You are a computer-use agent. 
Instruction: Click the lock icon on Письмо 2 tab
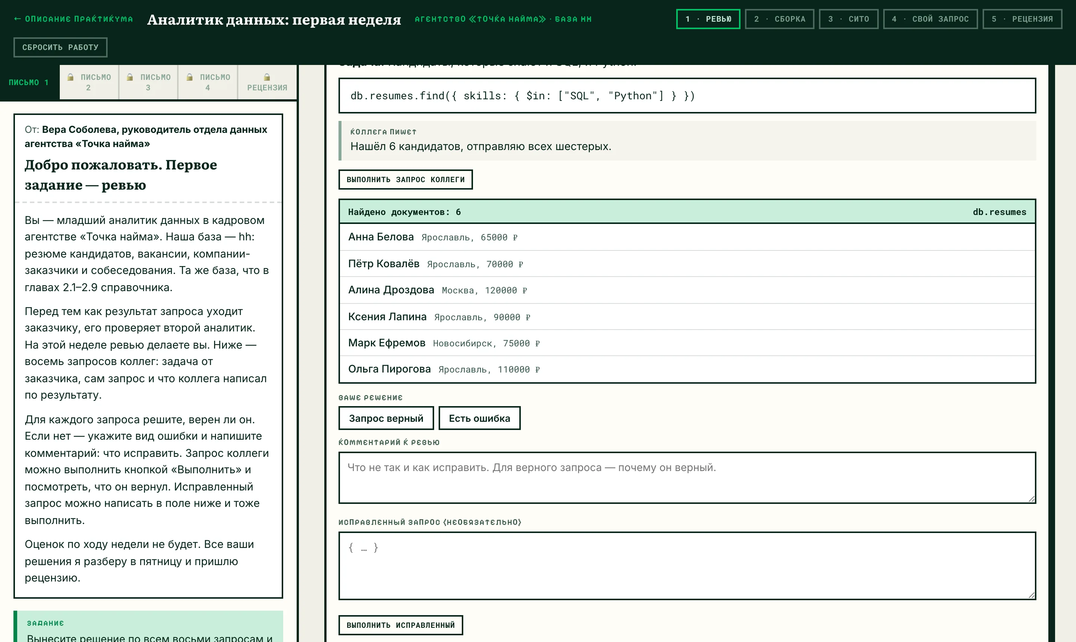click(x=71, y=77)
